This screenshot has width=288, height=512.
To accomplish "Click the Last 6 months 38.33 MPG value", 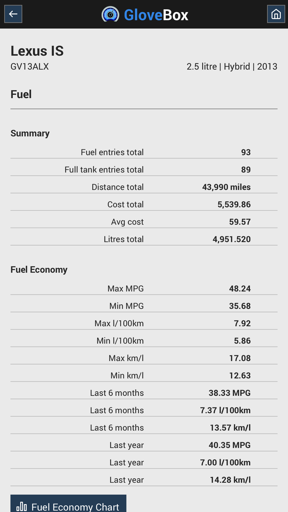I will click(x=230, y=393).
